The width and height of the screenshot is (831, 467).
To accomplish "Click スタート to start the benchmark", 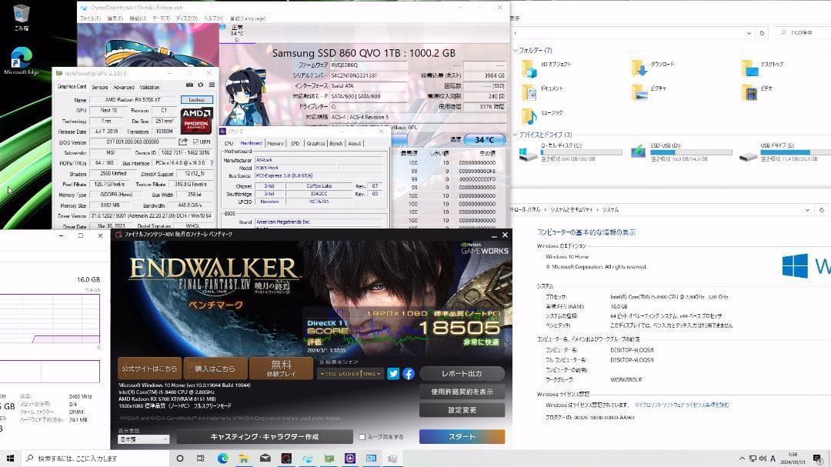I will tap(461, 435).
